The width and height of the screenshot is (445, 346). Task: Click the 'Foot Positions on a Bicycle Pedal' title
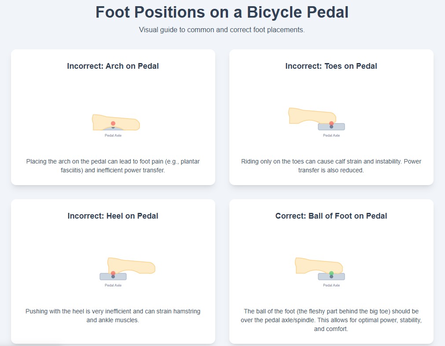(x=222, y=12)
